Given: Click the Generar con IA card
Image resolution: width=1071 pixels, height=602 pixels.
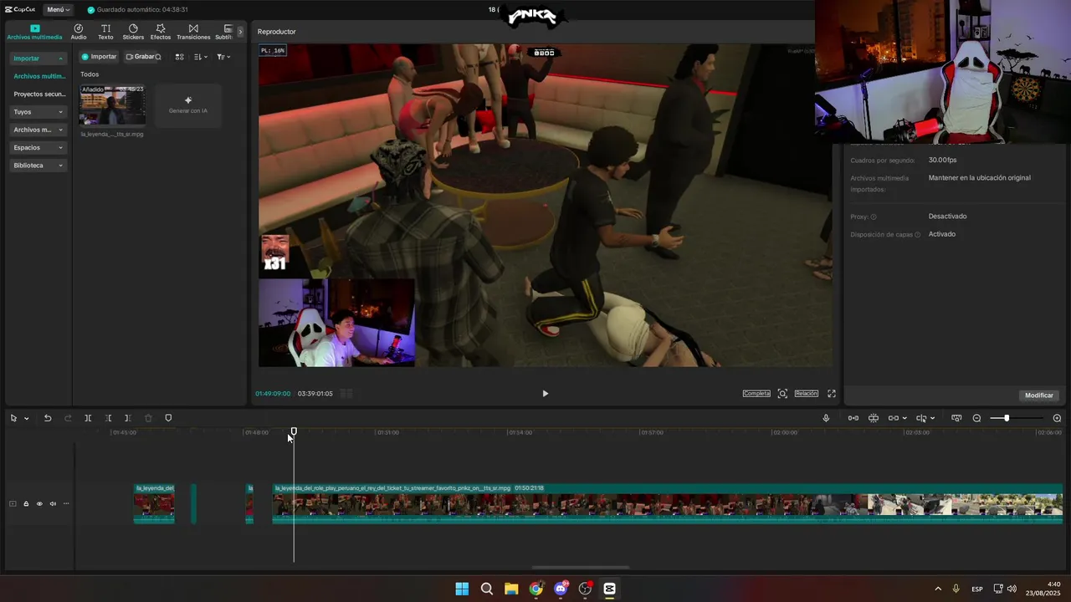Looking at the screenshot, I should click(x=188, y=105).
